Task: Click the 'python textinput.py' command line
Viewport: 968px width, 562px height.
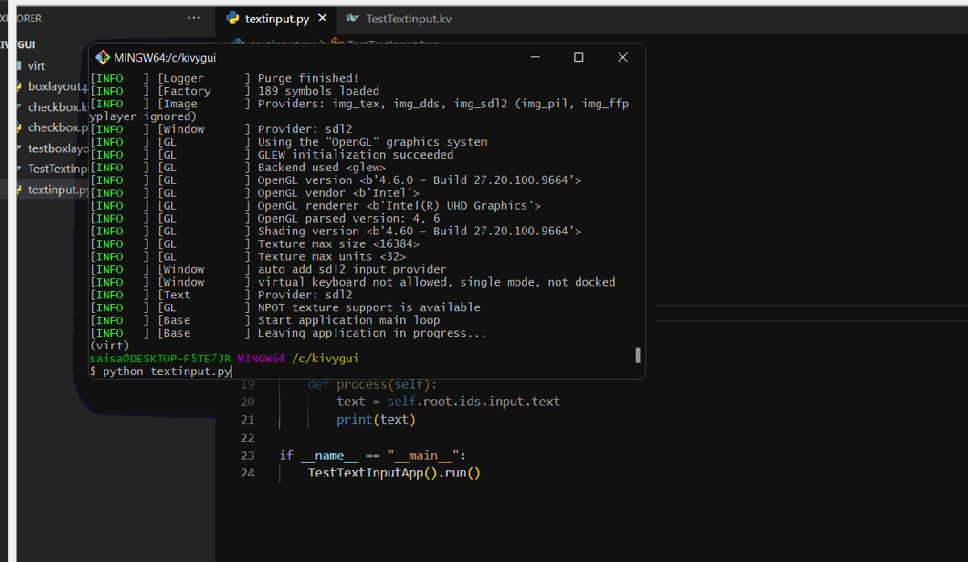Action: pos(167,371)
